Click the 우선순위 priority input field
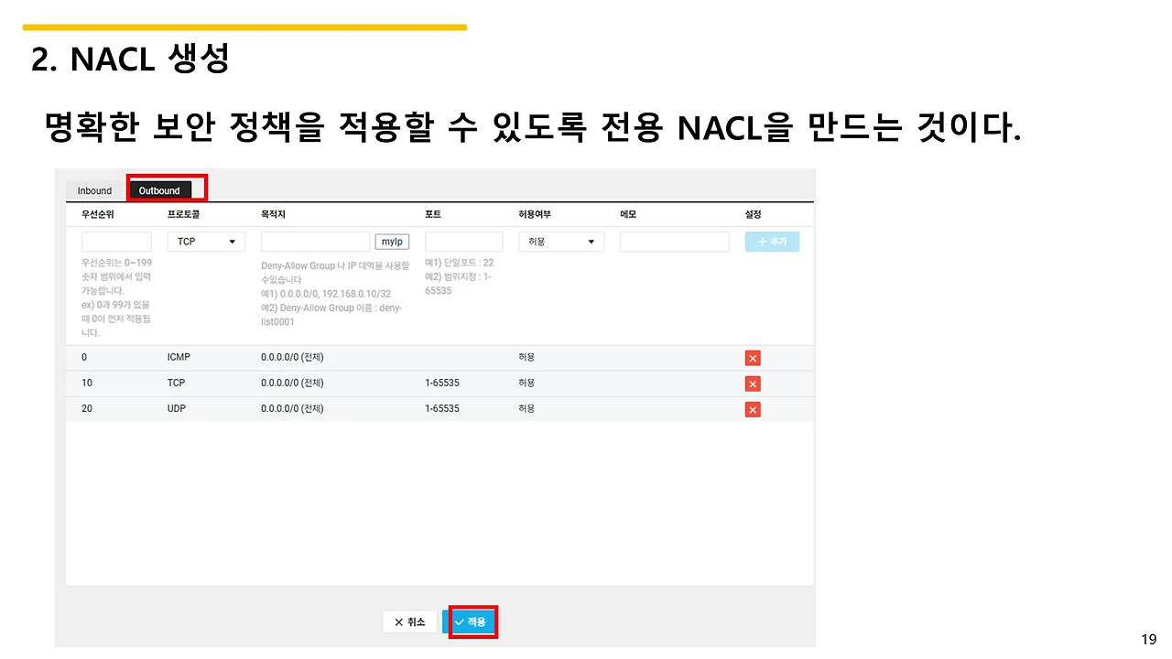Image resolution: width=1172 pixels, height=659 pixels. coord(115,241)
